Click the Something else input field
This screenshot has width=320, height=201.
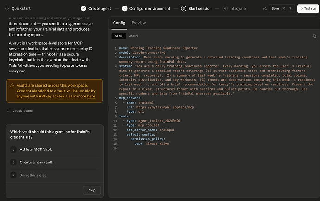[55, 175]
